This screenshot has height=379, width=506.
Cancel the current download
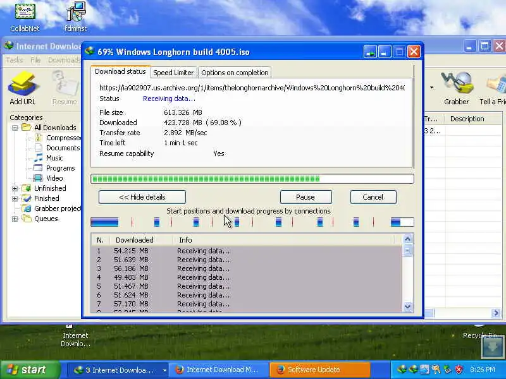point(373,197)
